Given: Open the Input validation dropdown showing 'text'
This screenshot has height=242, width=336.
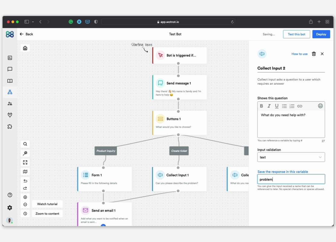Looking at the screenshot, I should point(291,157).
